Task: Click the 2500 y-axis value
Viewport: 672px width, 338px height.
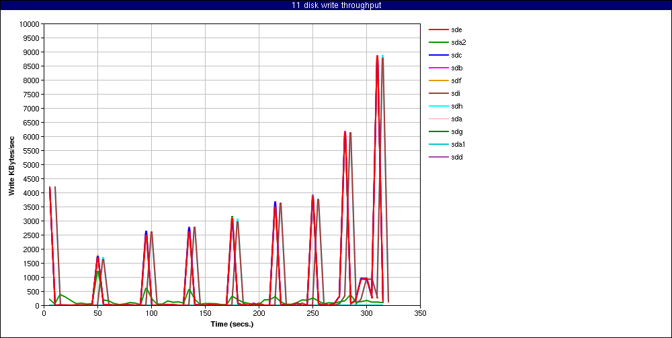Action: 32,235
